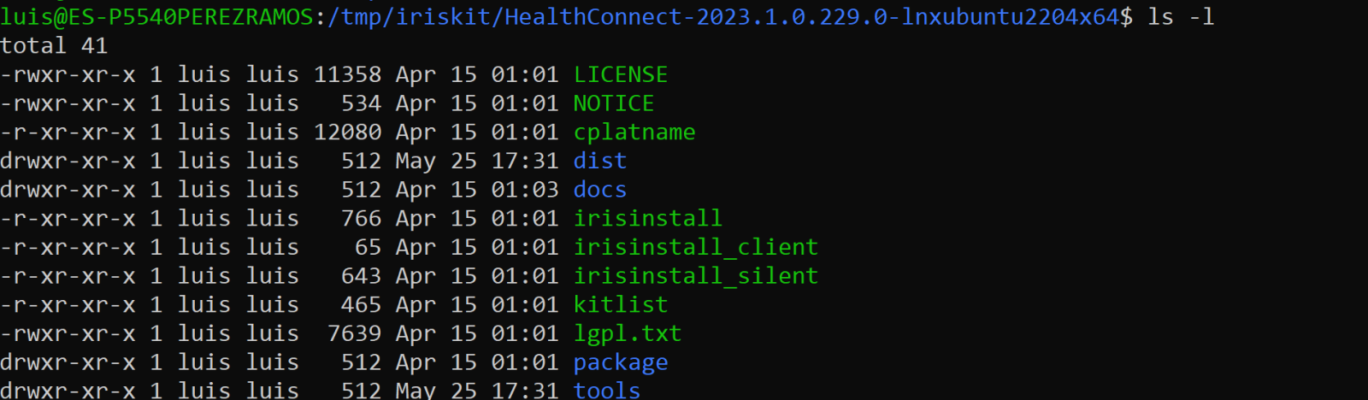
Task: Click the irisinstall_client filename
Action: point(695,247)
